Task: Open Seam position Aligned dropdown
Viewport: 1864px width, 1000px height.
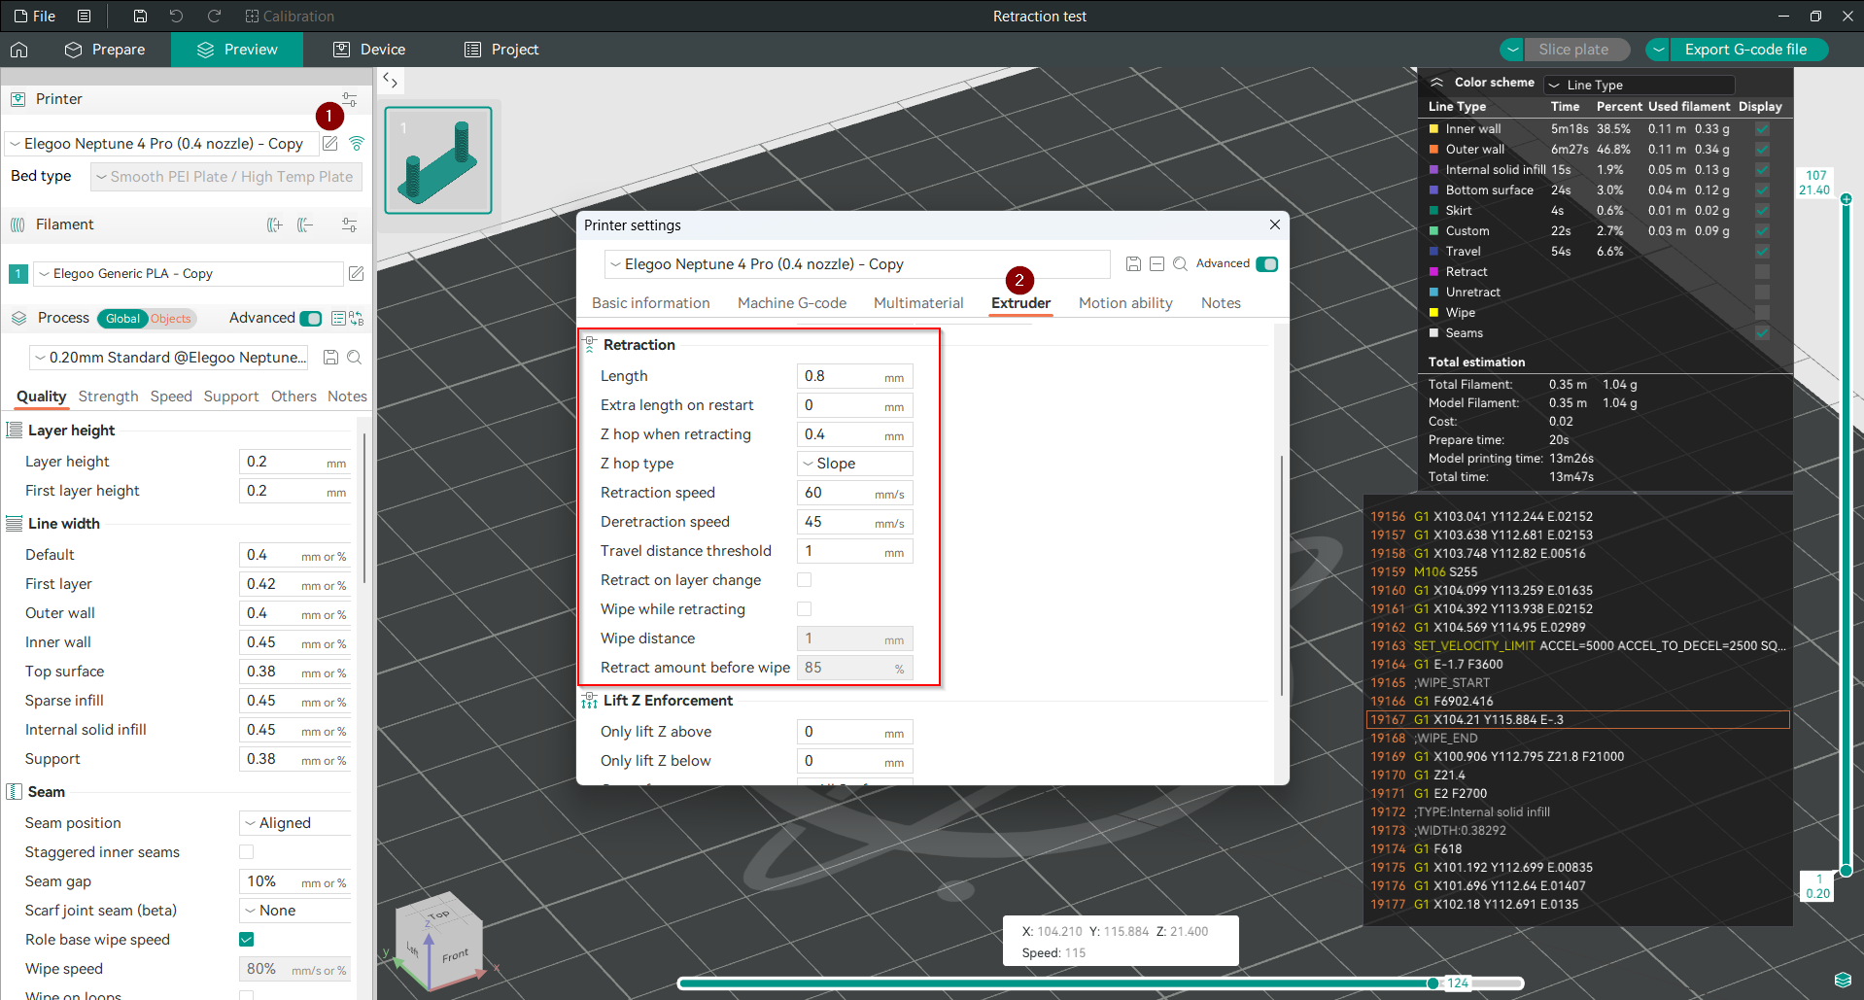Action: 294,822
